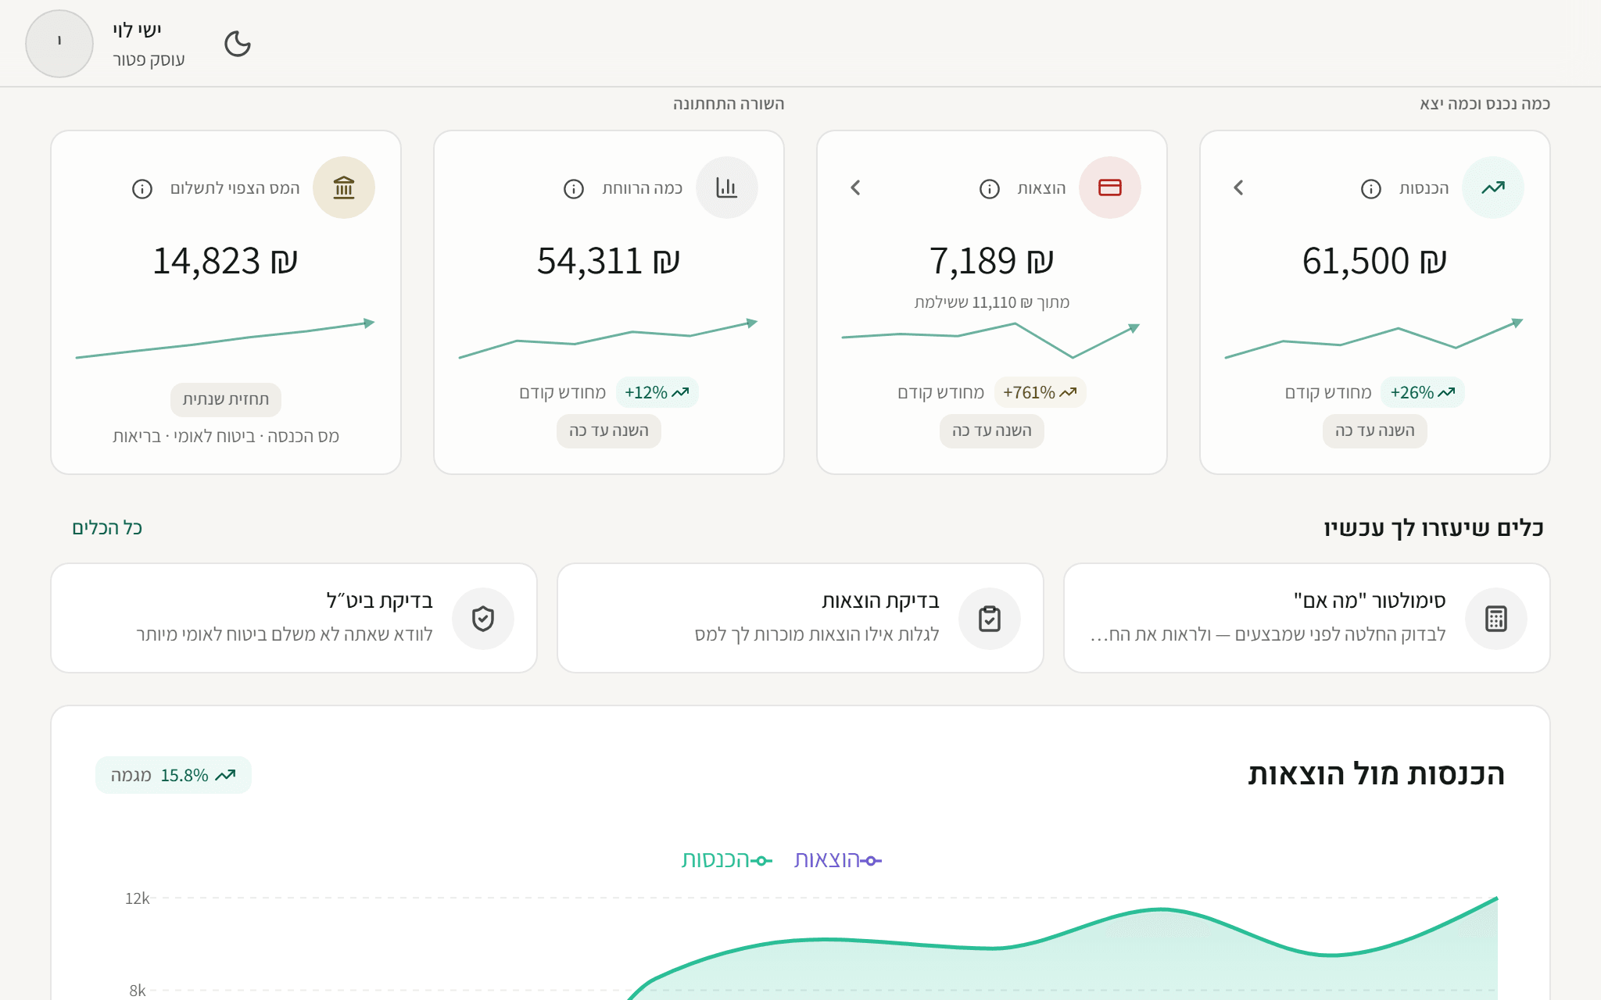Click the bank building icon on the tax card
Screen dimensions: 1601x1000
pos(344,187)
